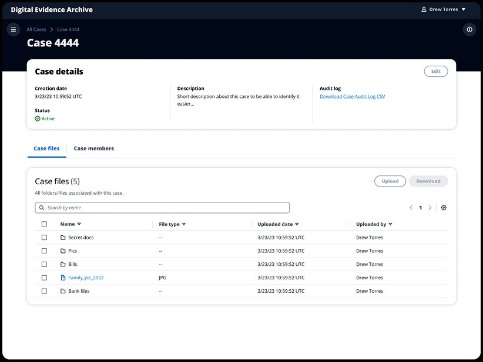Open table preferences gear icon

pyautogui.click(x=444, y=208)
